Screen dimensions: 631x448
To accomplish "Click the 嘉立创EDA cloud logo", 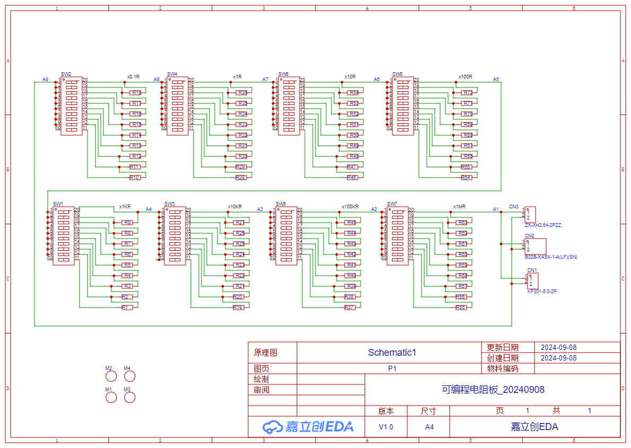I will (x=308, y=427).
